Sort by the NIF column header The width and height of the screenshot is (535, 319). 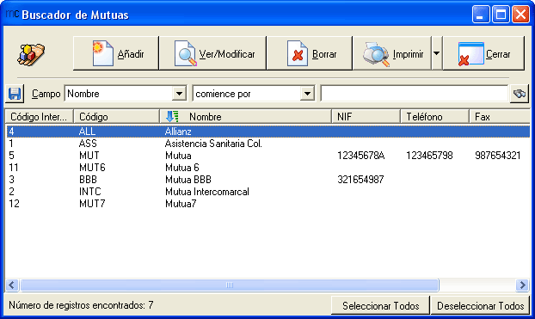click(x=366, y=117)
